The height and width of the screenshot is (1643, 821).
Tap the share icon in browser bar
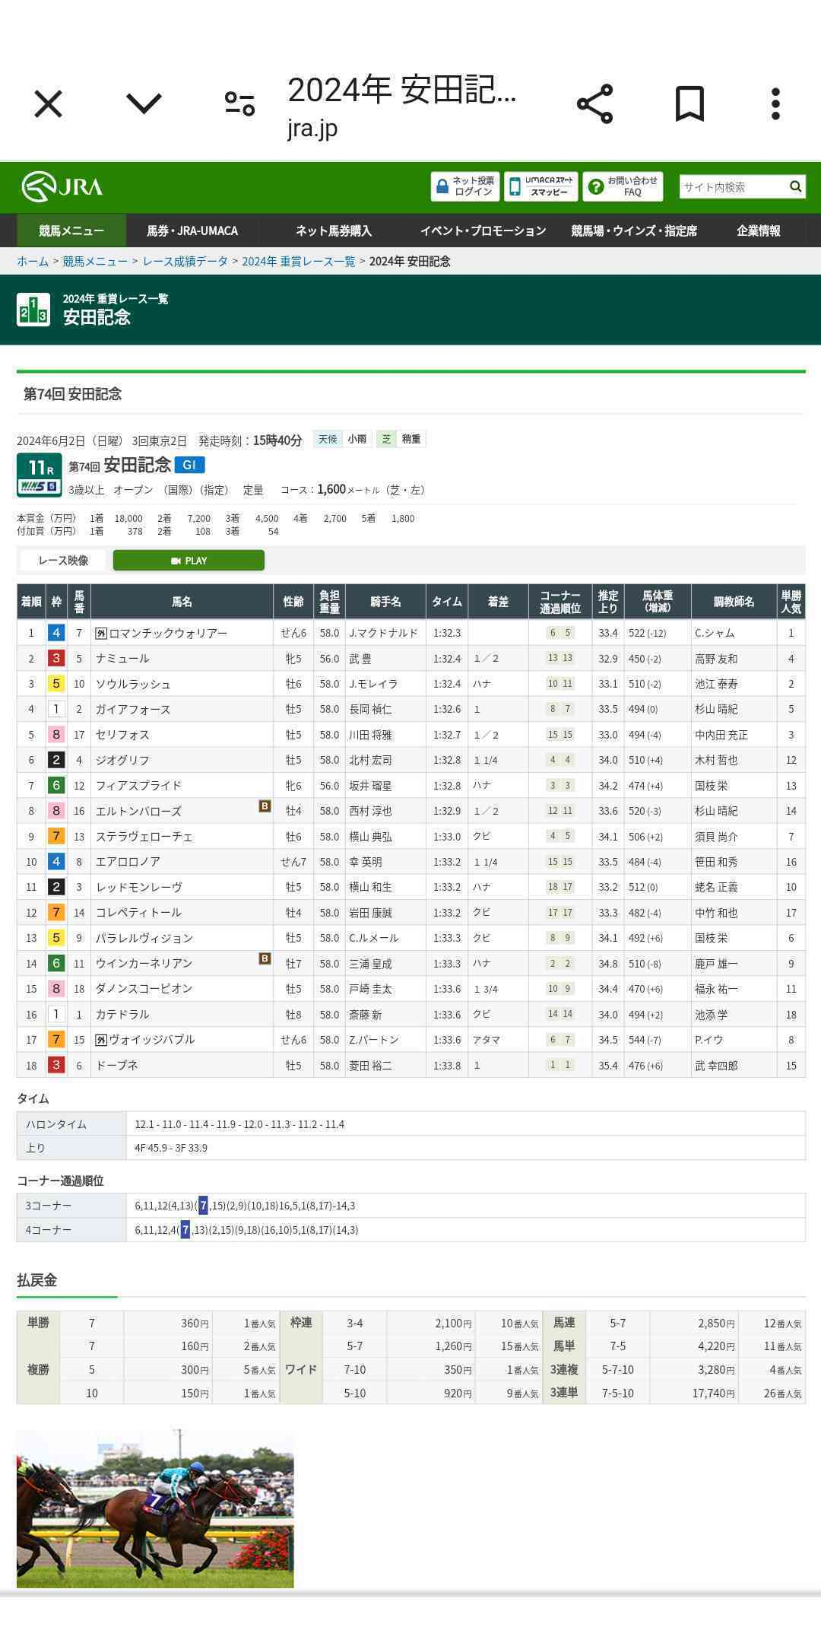[594, 104]
